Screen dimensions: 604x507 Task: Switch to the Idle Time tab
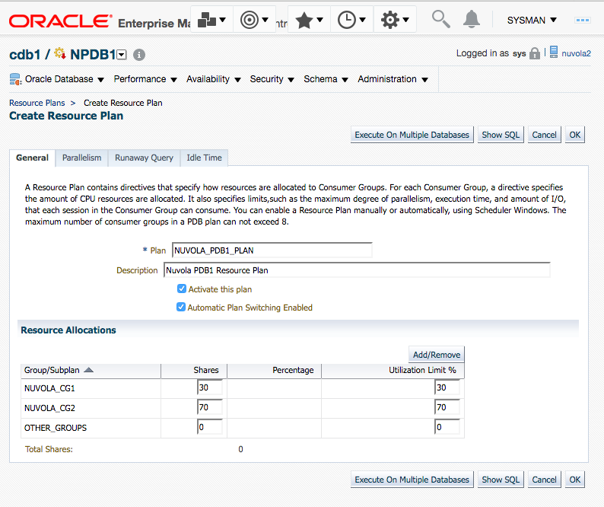[204, 158]
